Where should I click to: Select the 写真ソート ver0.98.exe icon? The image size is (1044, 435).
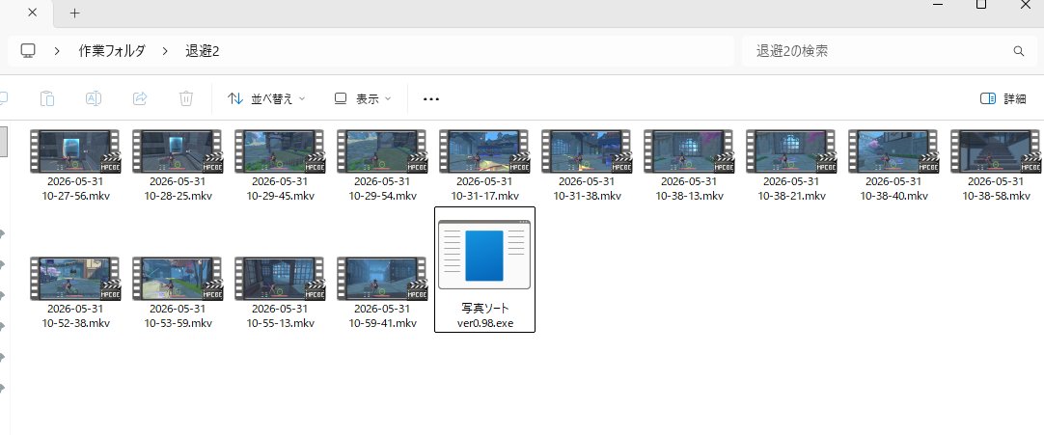coord(484,255)
